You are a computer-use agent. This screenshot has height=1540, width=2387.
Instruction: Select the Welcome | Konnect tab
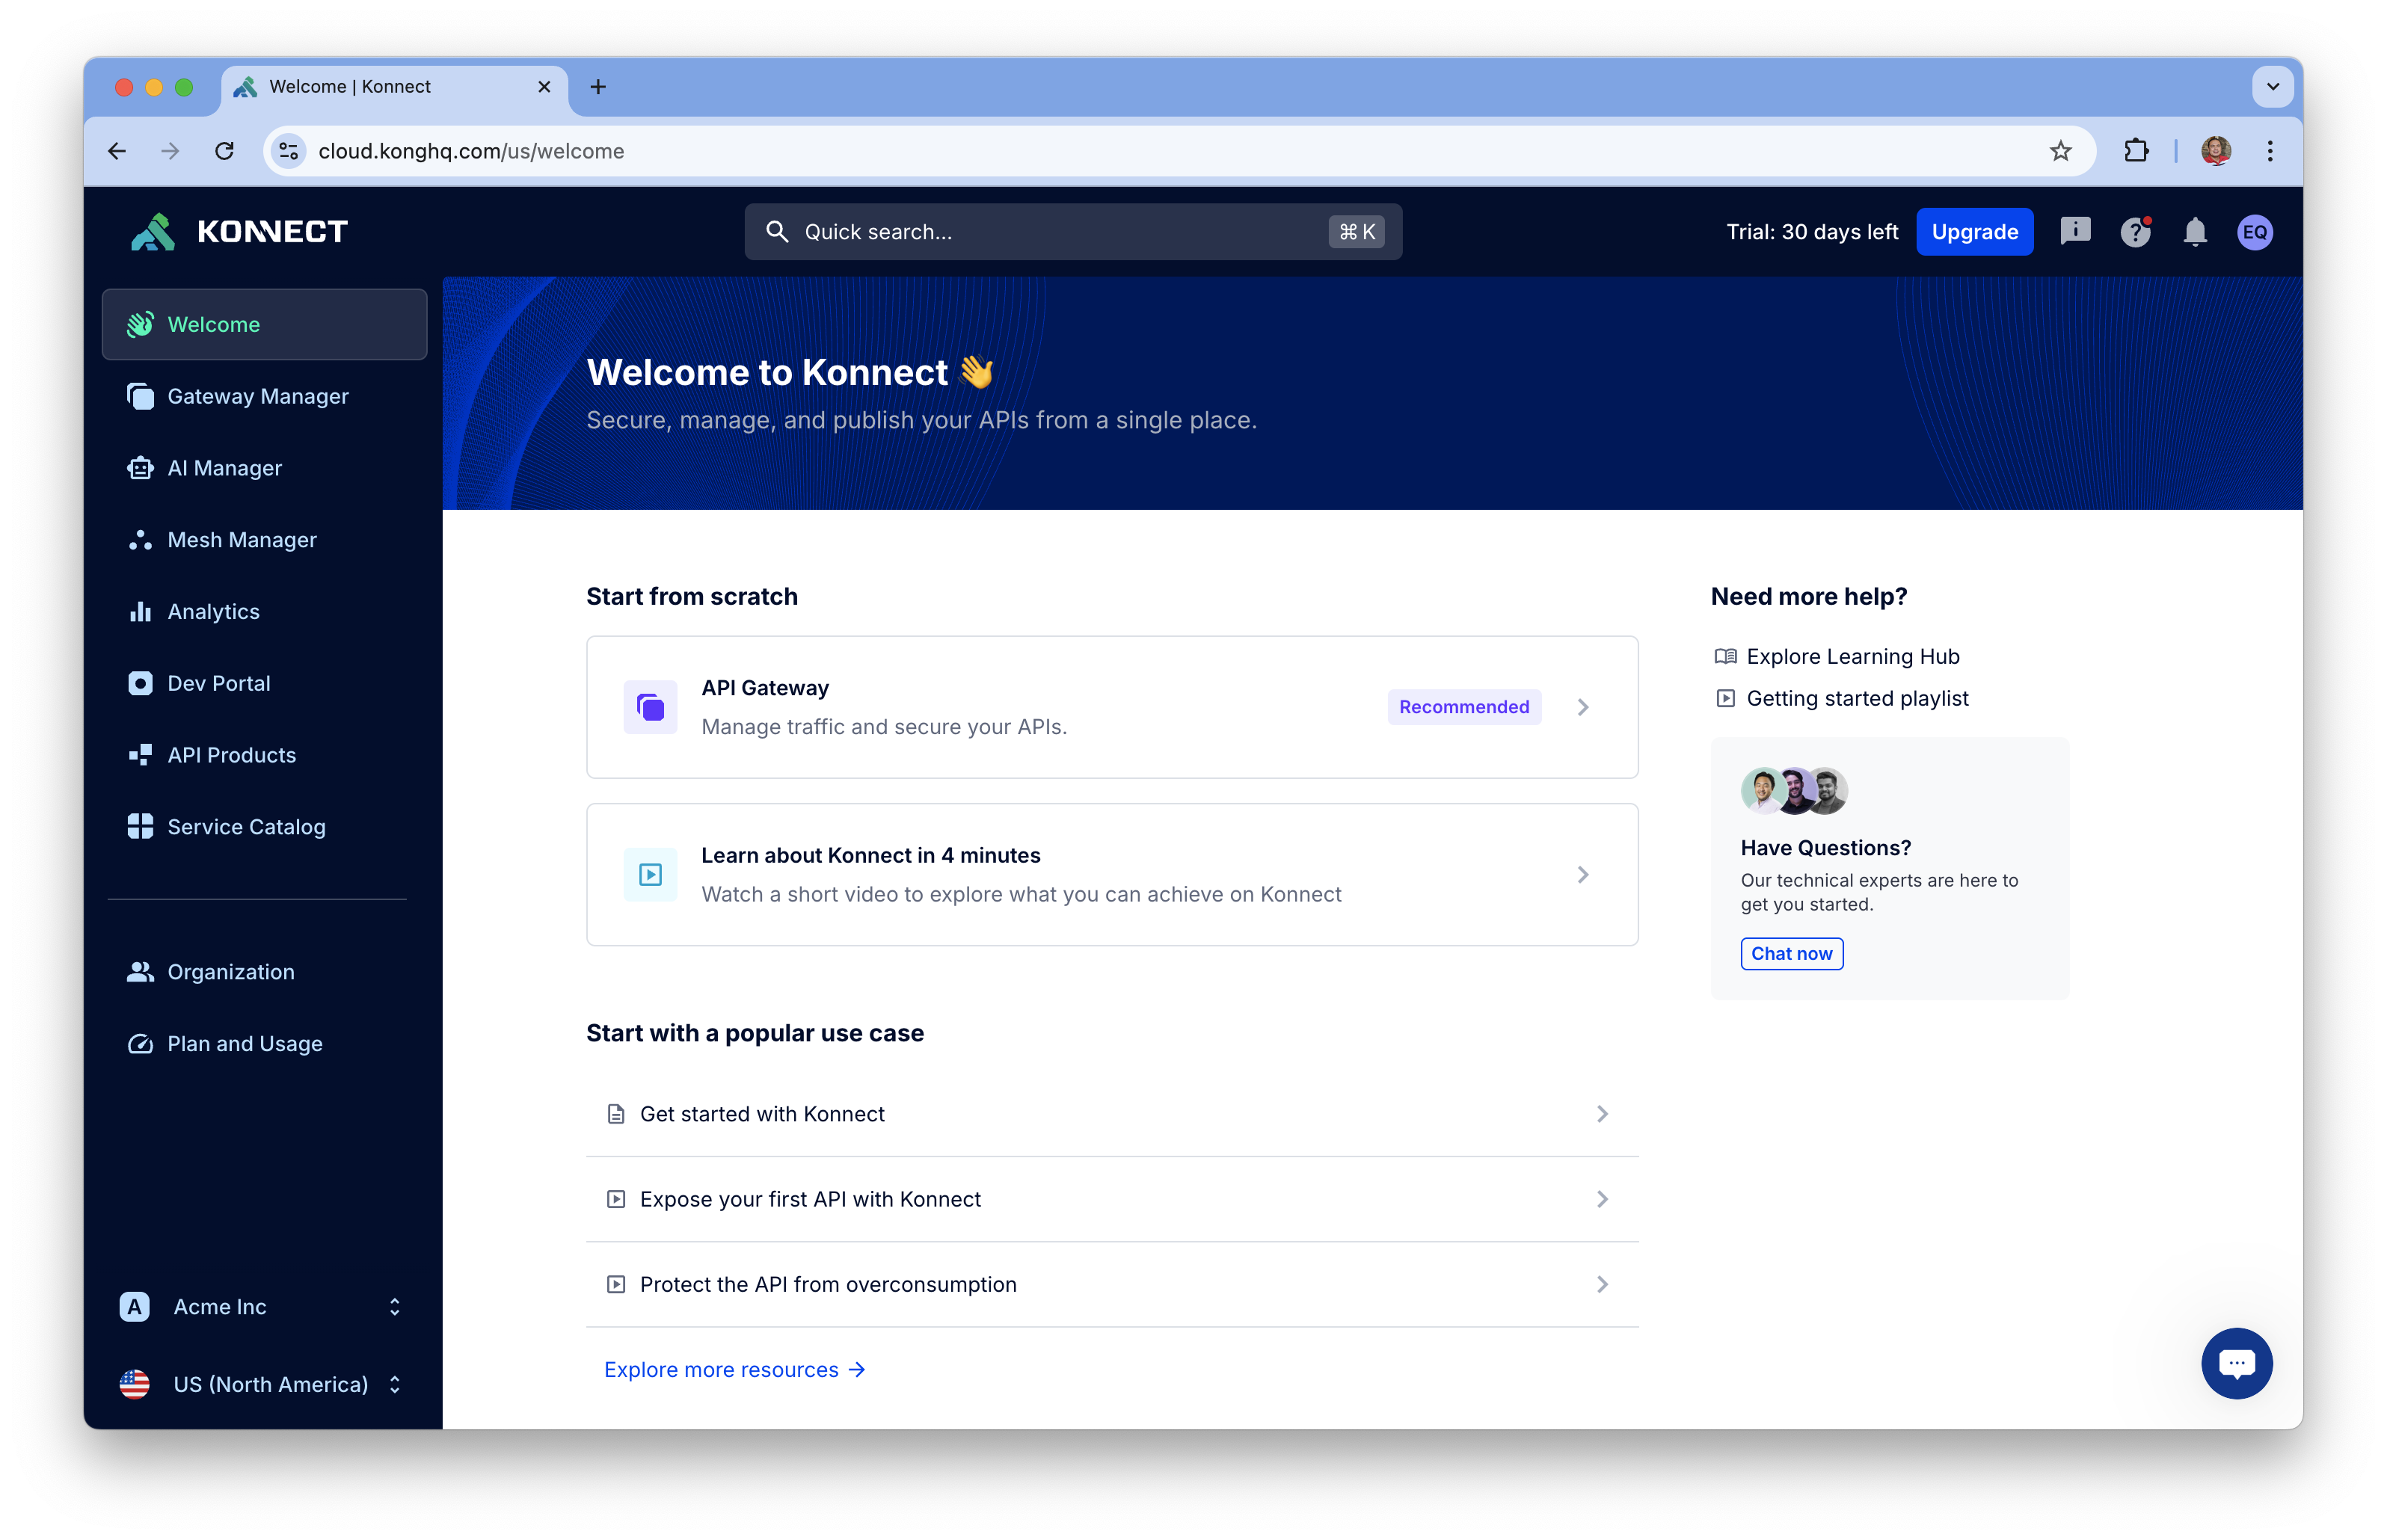(394, 87)
